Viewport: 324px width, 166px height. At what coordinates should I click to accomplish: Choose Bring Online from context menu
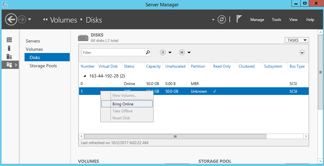(x=123, y=104)
